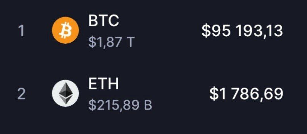
Task: Click Bitcoin's market cap $1,87 T
Action: (111, 42)
